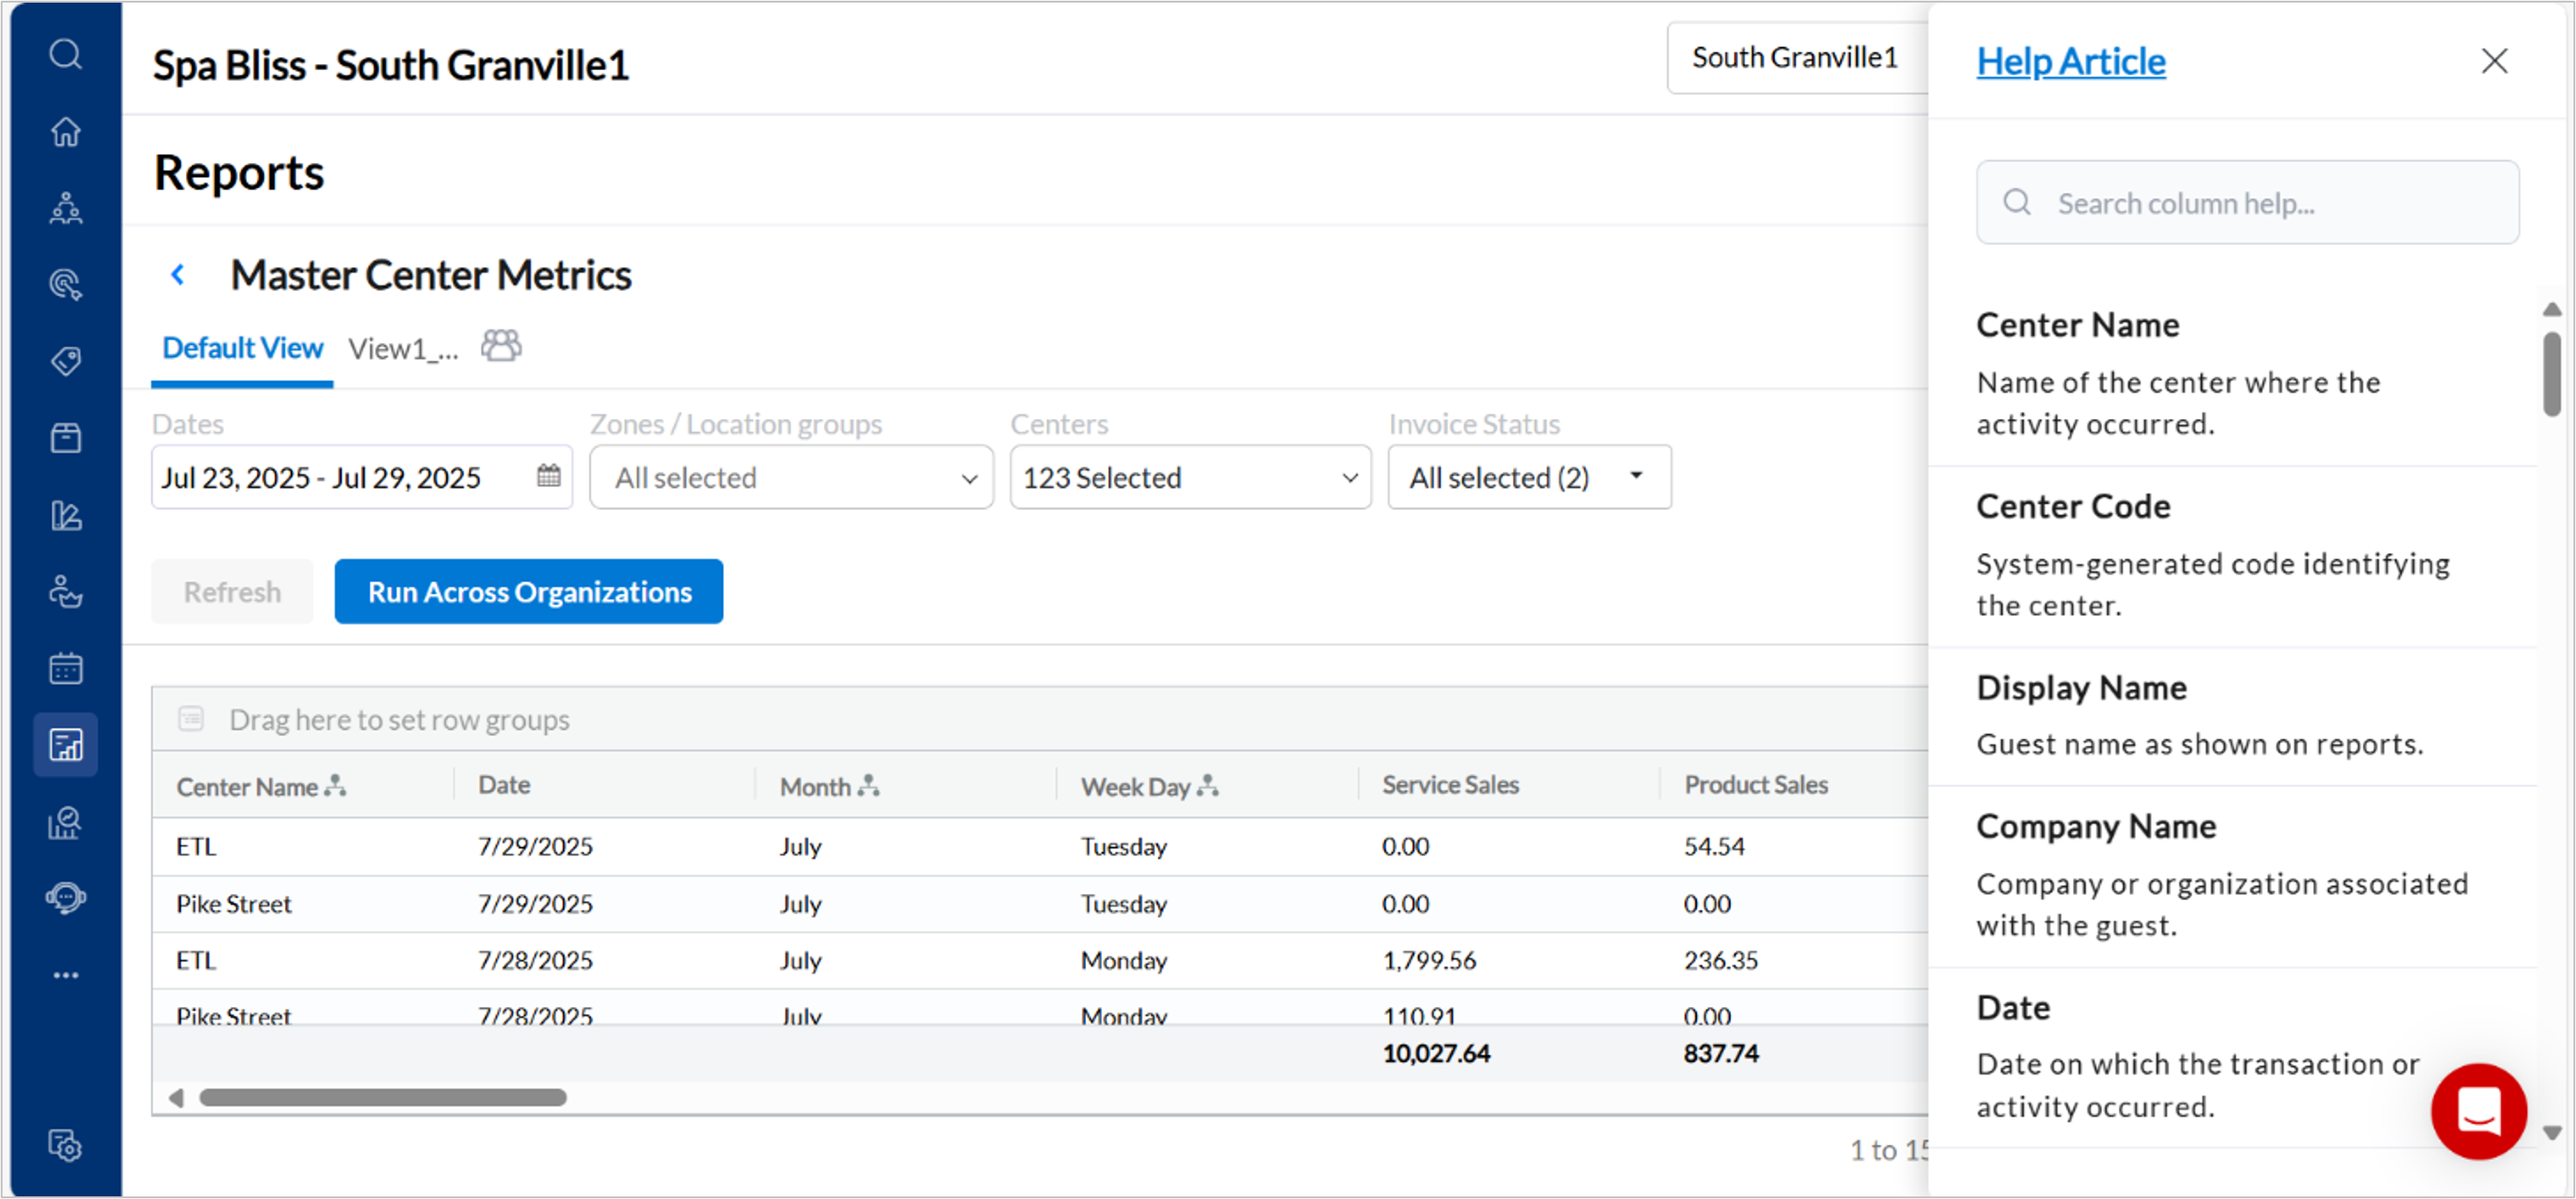Open configuration gear icon at sidebar bottom
Viewport: 2576px width, 1199px height.
tap(66, 1146)
